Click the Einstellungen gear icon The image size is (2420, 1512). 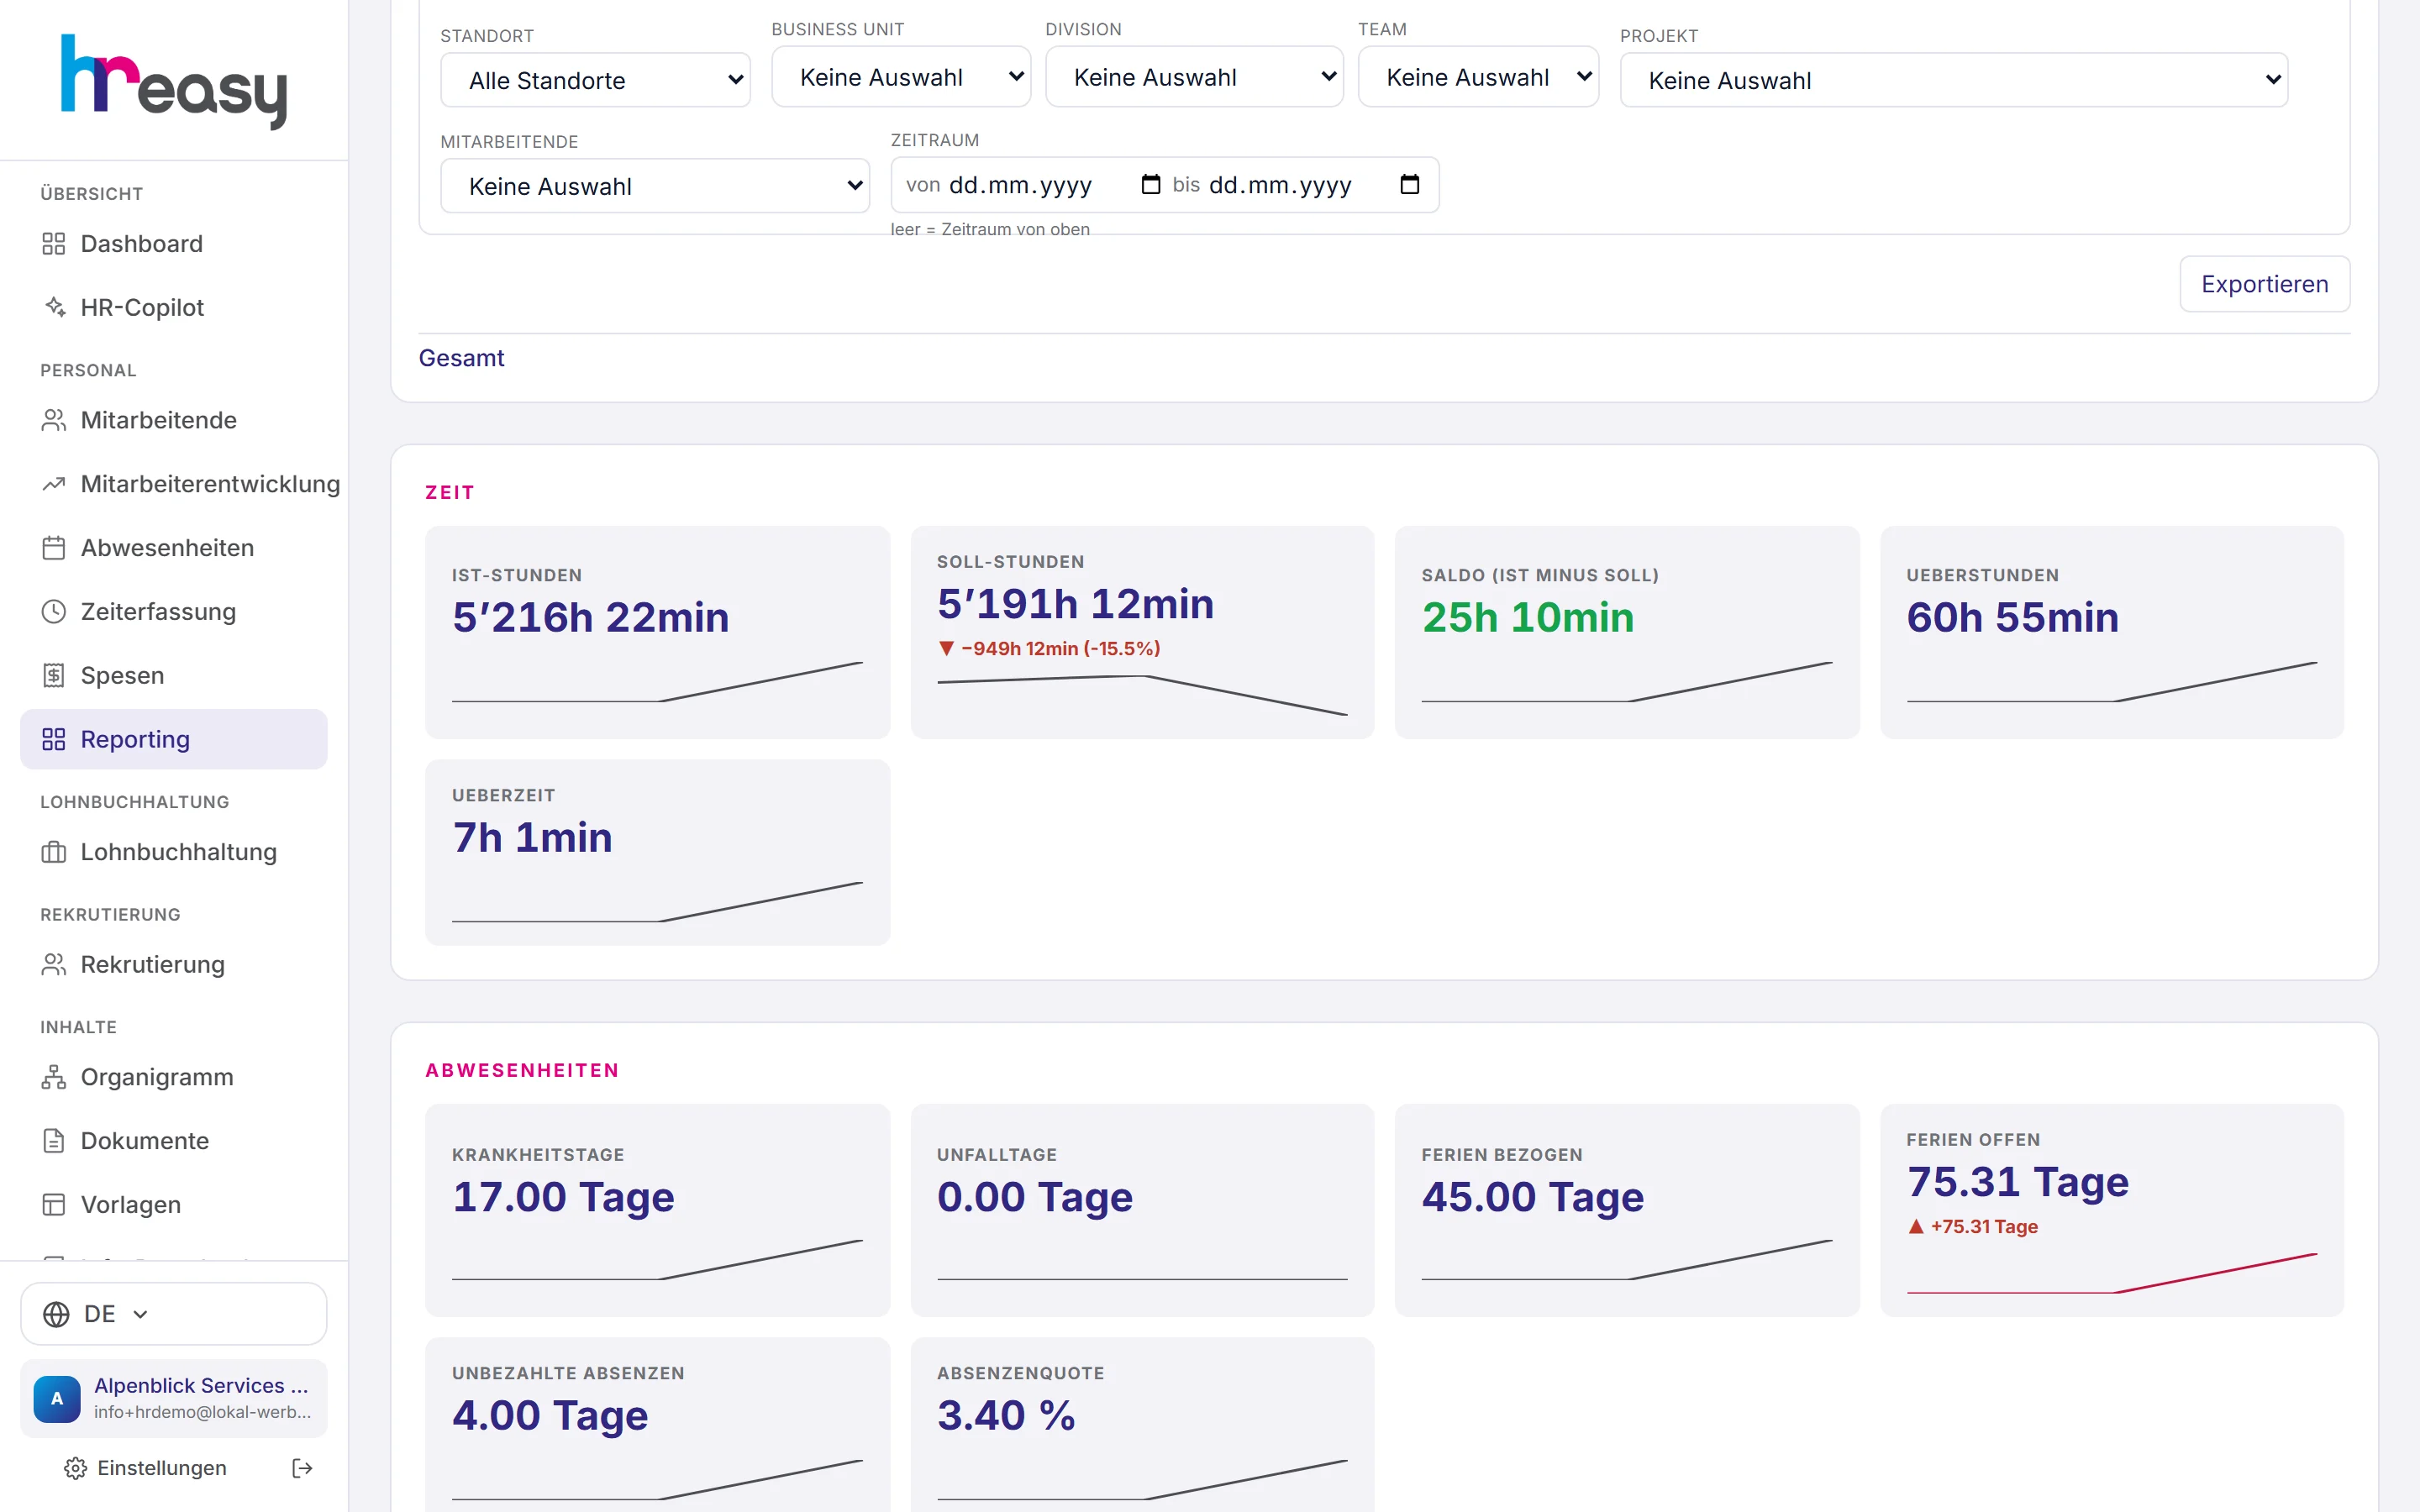[75, 1468]
